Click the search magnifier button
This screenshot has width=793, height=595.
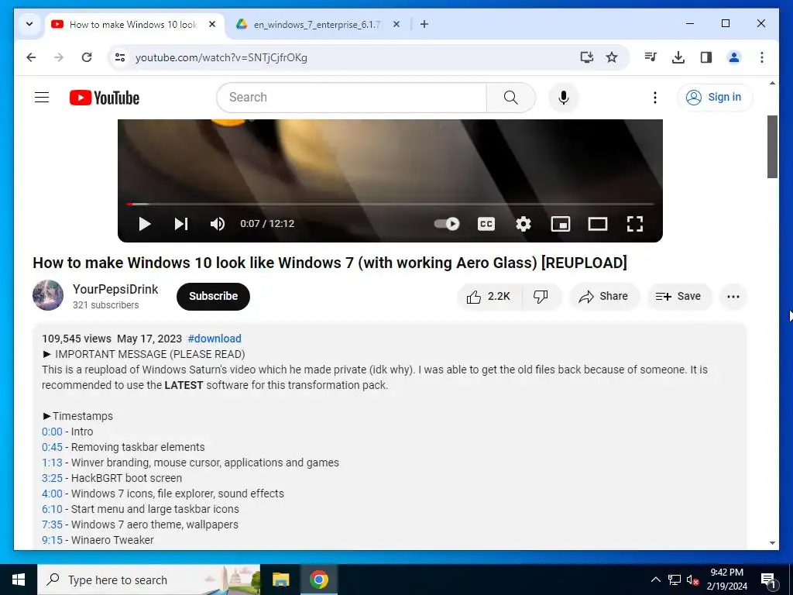511,97
